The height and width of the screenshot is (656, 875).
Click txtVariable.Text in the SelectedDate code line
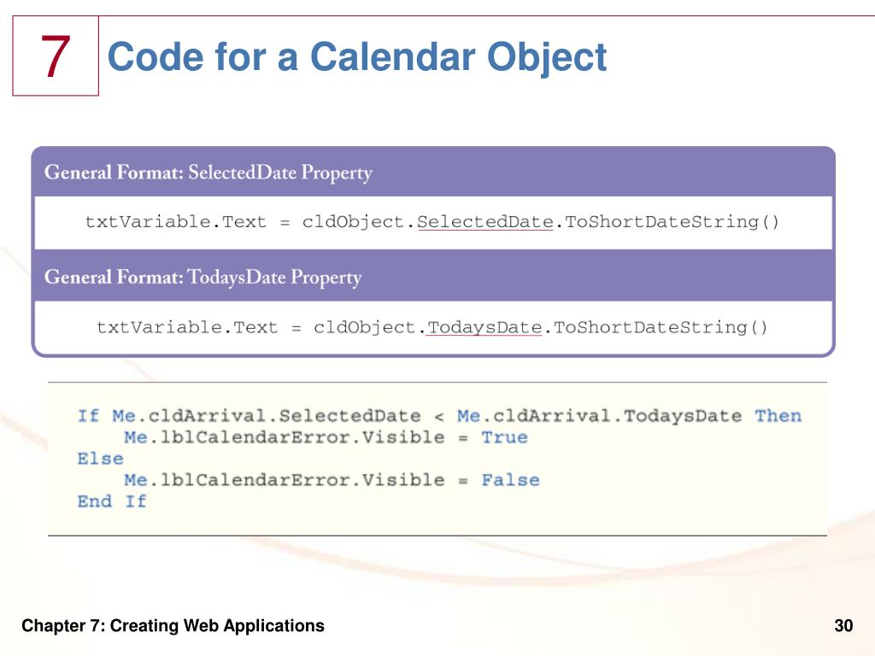coord(175,222)
